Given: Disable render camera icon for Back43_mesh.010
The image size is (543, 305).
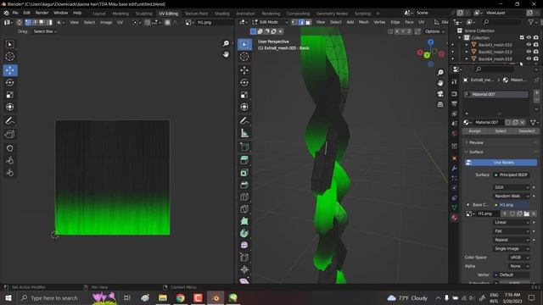Looking at the screenshot, I should click(536, 45).
